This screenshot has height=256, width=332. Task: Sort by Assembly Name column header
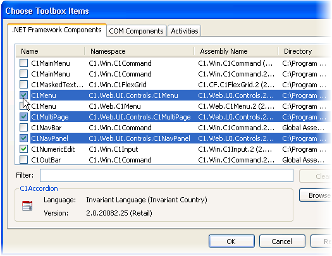click(x=236, y=51)
